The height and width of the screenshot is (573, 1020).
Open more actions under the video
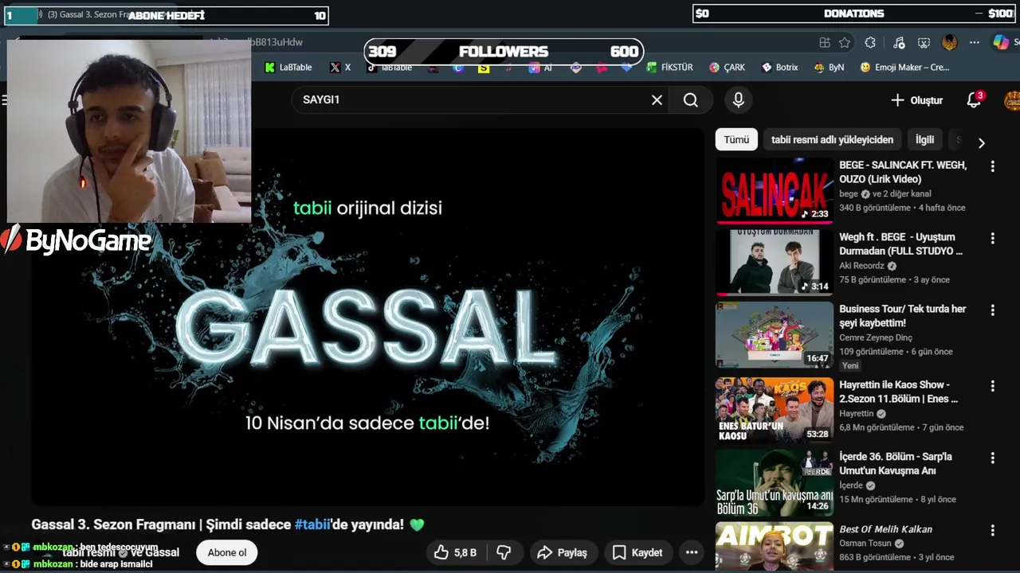tap(692, 552)
